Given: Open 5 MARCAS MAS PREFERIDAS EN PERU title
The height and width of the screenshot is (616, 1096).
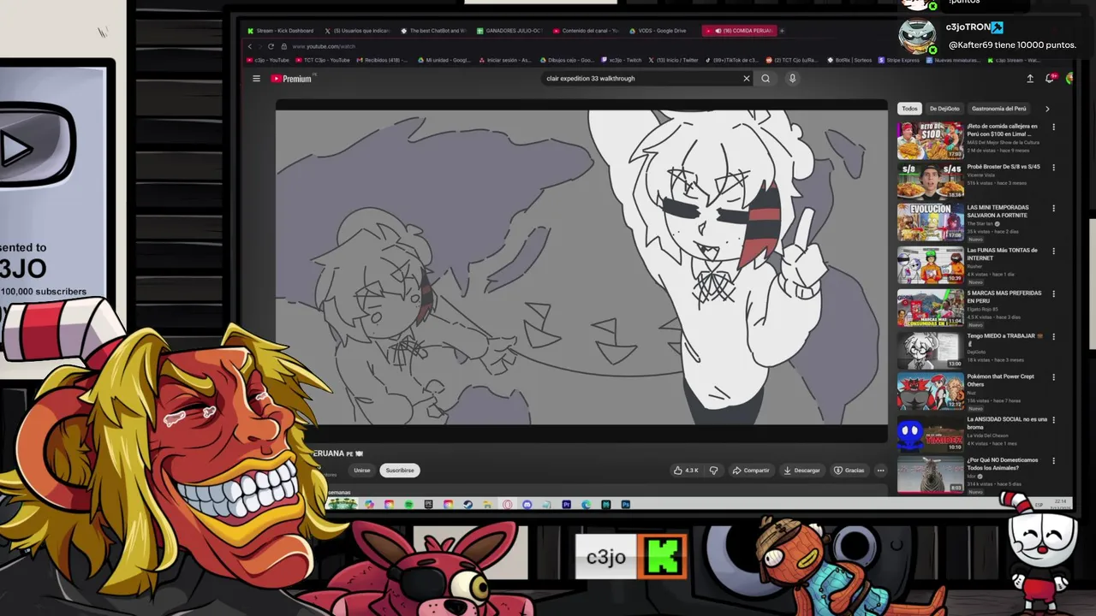Looking at the screenshot, I should tap(1004, 297).
